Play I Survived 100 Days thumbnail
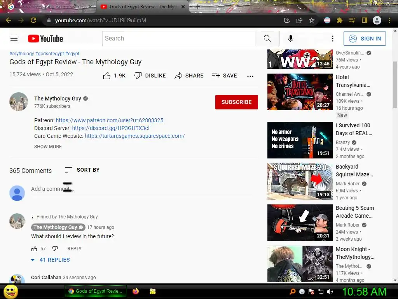 pos(300,140)
